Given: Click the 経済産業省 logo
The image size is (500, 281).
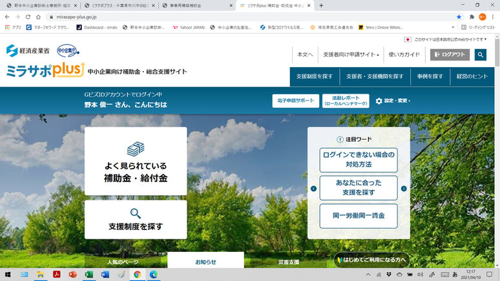Looking at the screenshot, I should [x=28, y=51].
